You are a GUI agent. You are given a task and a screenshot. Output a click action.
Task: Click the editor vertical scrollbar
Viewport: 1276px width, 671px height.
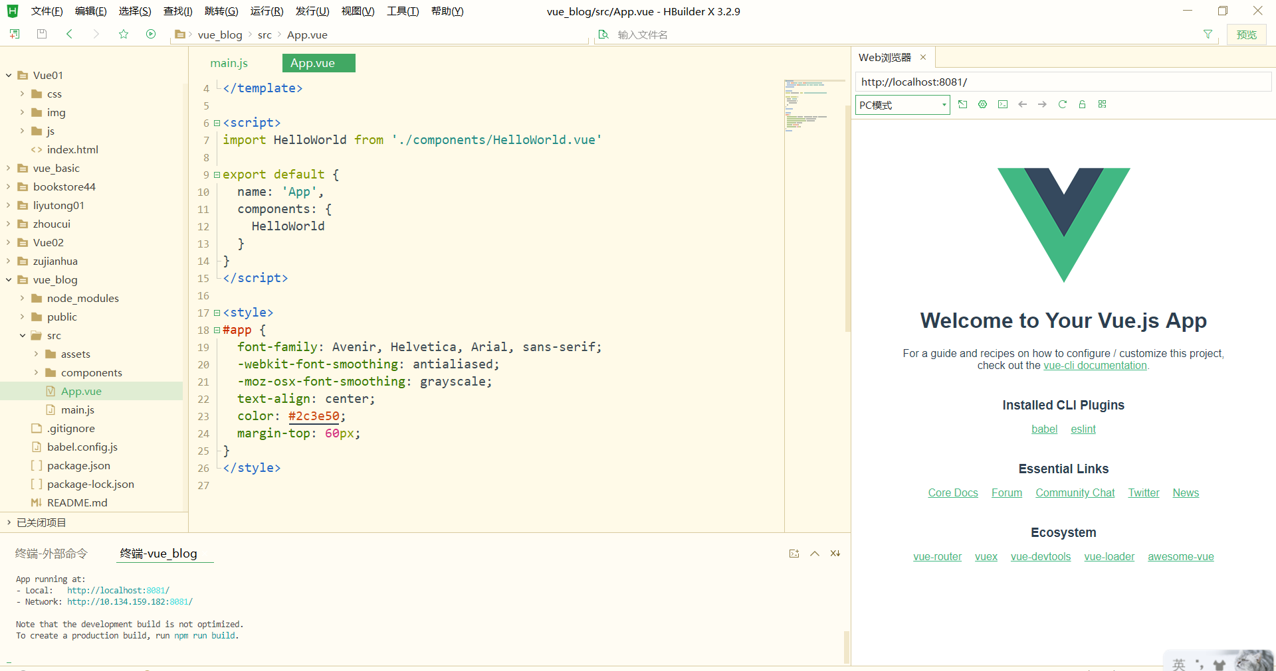tap(847, 219)
